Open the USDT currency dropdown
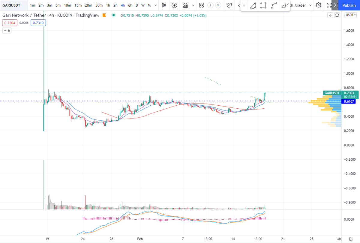Viewport: 360px width, 243px height. (x=350, y=15)
